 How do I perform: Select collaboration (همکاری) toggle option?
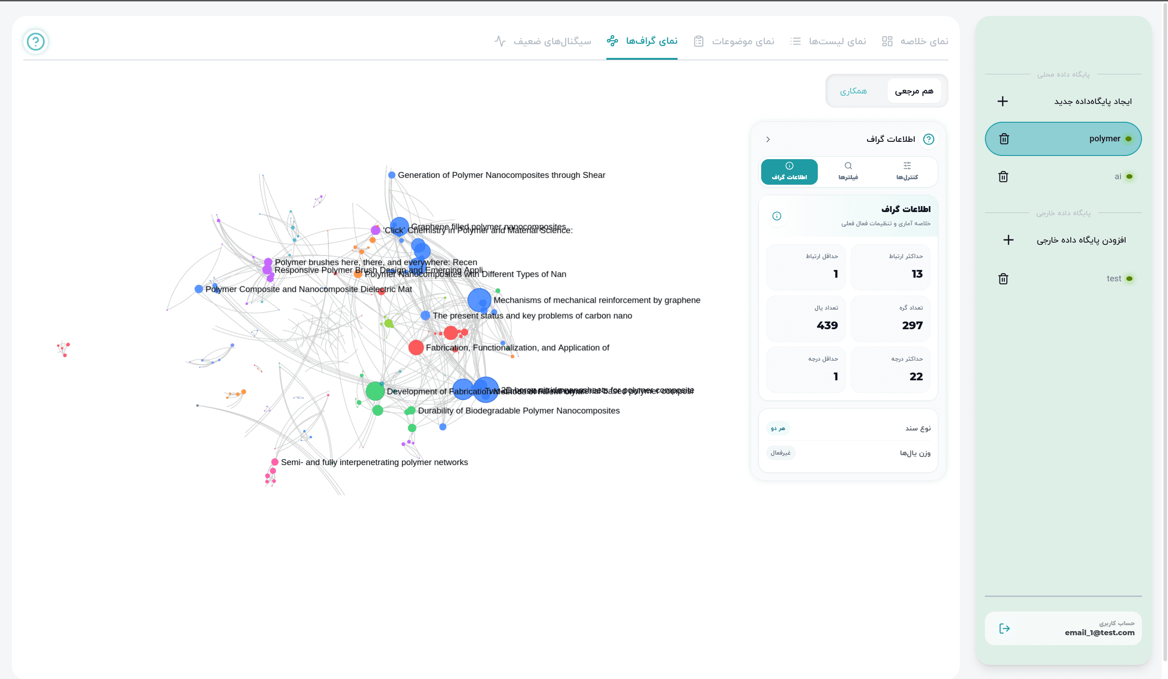pos(853,91)
